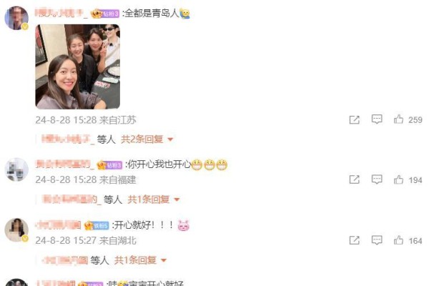The image size is (429, 286).
Task: Click the 钻粉3 badge on first comment
Action: click(105, 14)
